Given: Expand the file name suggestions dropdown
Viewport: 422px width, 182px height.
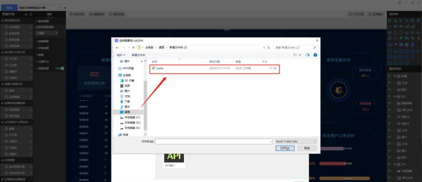Looking at the screenshot, I should 271,141.
